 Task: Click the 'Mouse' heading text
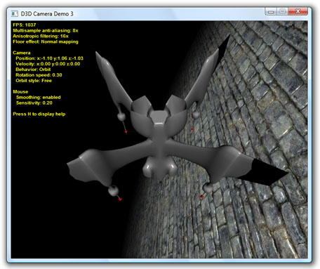tap(20, 92)
